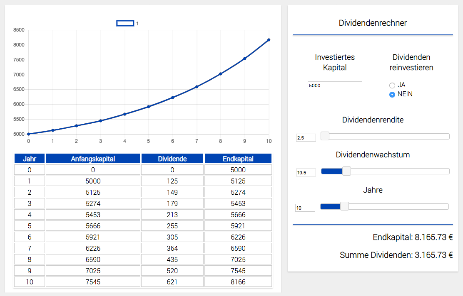Image resolution: width=463 pixels, height=296 pixels.
Task: Click the Dividende cell 621
Action: point(172,282)
